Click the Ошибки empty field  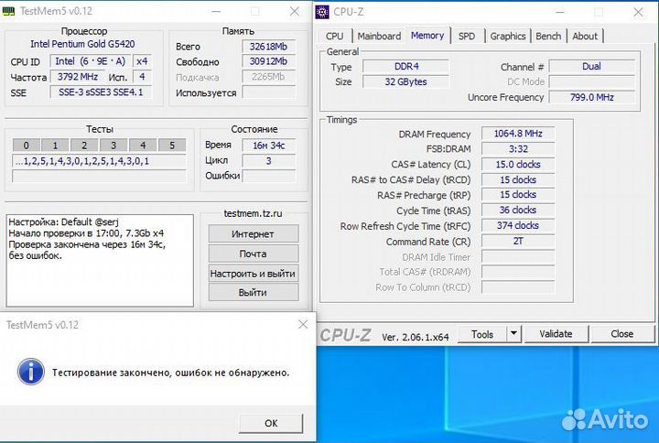click(x=268, y=176)
